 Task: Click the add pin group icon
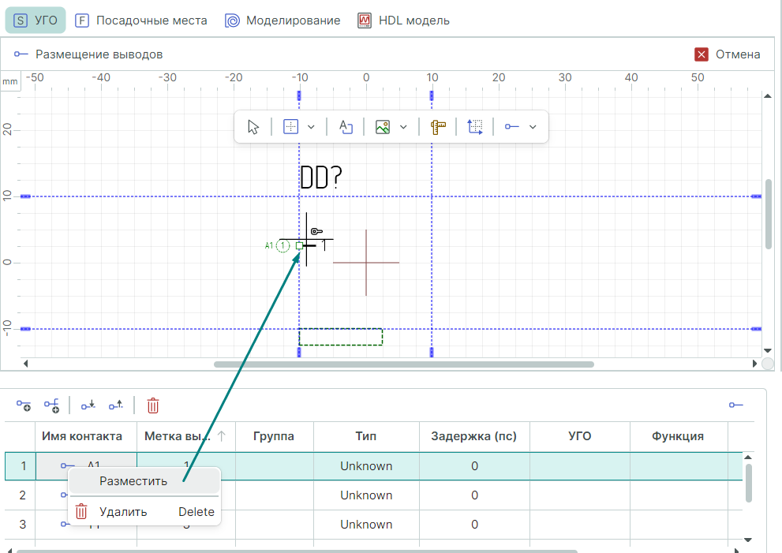click(x=51, y=405)
